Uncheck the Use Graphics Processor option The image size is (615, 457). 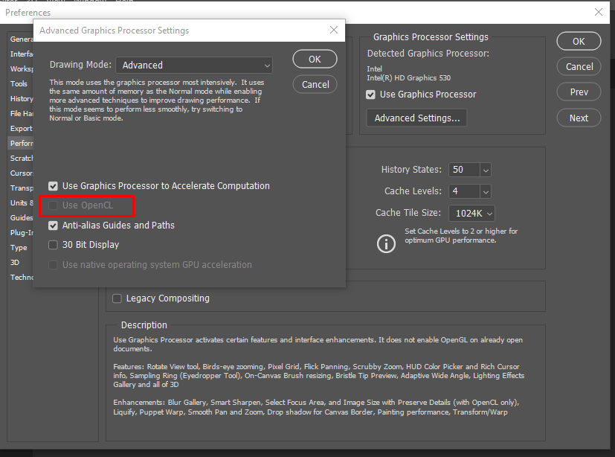[370, 95]
